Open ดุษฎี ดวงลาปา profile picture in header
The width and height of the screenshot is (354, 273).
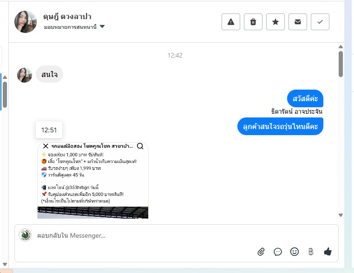26,22
